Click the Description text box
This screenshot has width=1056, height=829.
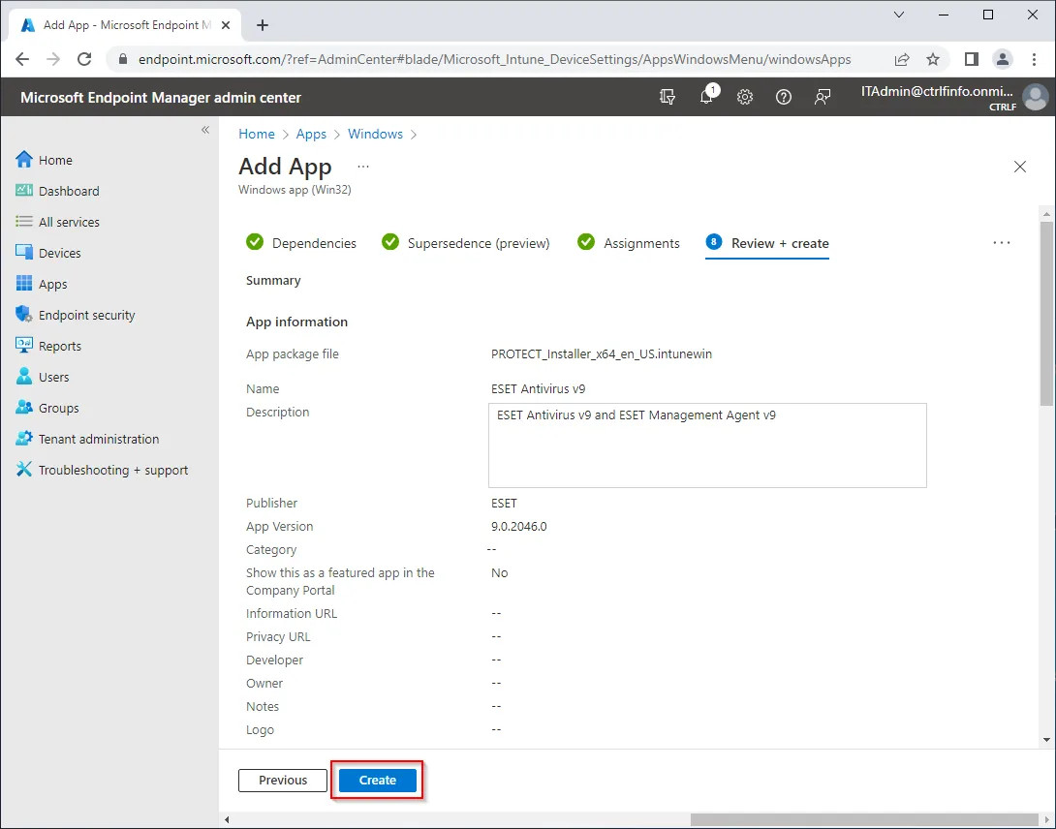[707, 445]
